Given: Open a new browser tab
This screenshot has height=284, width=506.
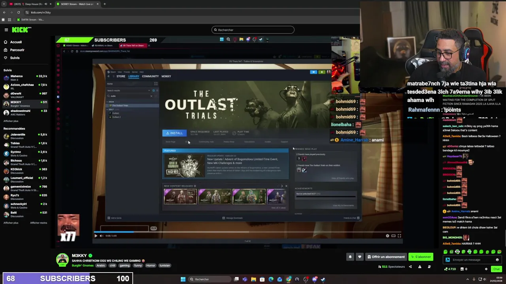Looking at the screenshot, I should tap(104, 4).
